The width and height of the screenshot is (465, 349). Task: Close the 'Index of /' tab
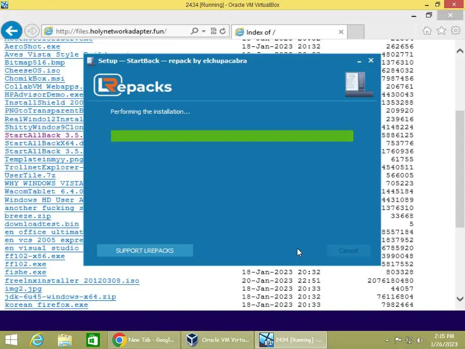[x=341, y=32]
